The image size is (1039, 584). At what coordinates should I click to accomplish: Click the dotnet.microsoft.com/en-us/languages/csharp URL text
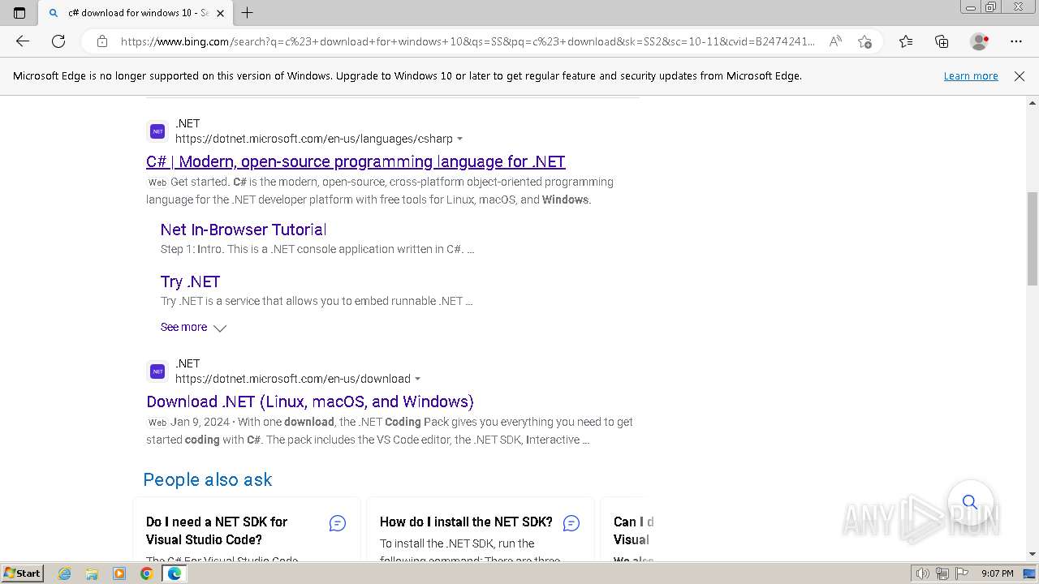(x=314, y=139)
